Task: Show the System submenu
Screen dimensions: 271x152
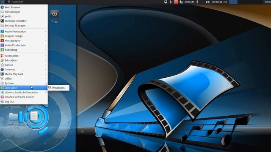Action: [24, 83]
